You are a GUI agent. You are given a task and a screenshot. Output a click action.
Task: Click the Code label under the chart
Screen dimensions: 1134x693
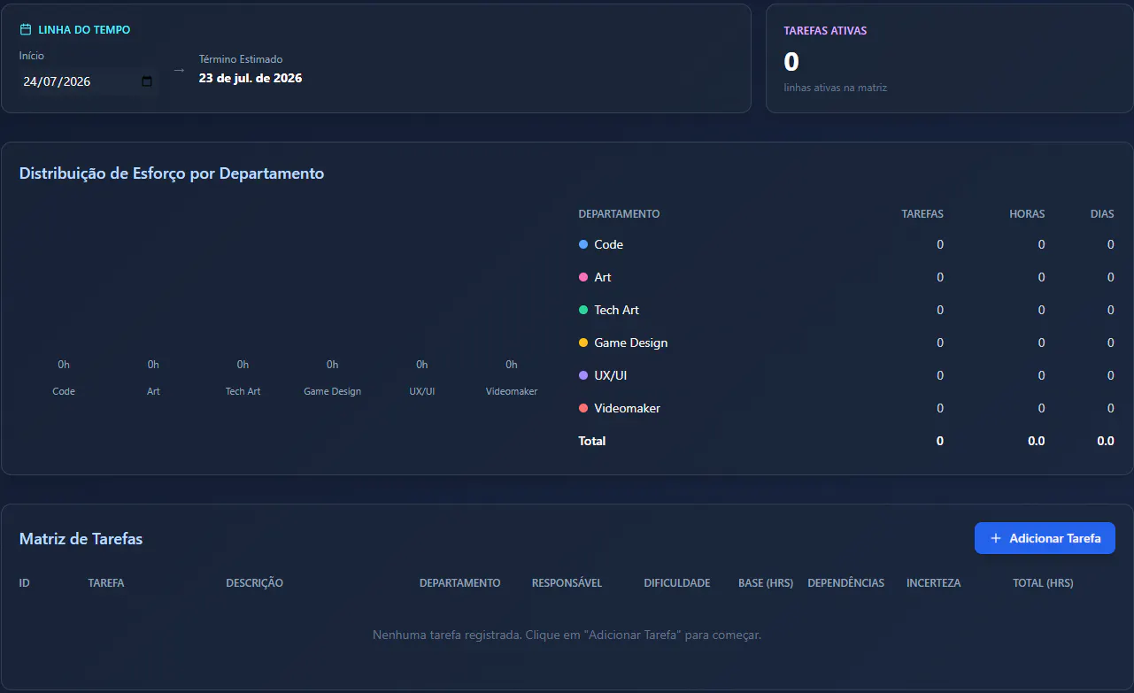(x=64, y=391)
